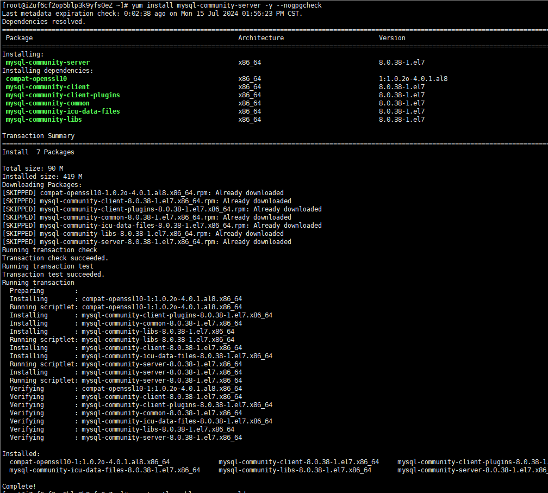Click the compat-openssl10 version 1:1.0.2o-4.0.1.al8

coord(413,79)
